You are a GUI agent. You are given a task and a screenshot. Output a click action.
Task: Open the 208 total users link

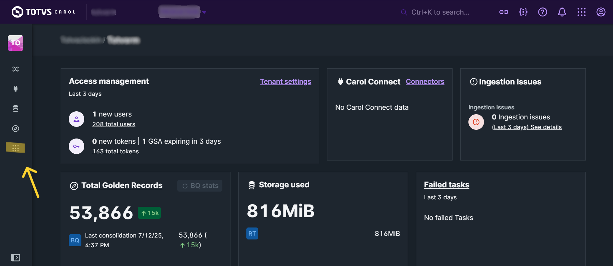tap(113, 124)
